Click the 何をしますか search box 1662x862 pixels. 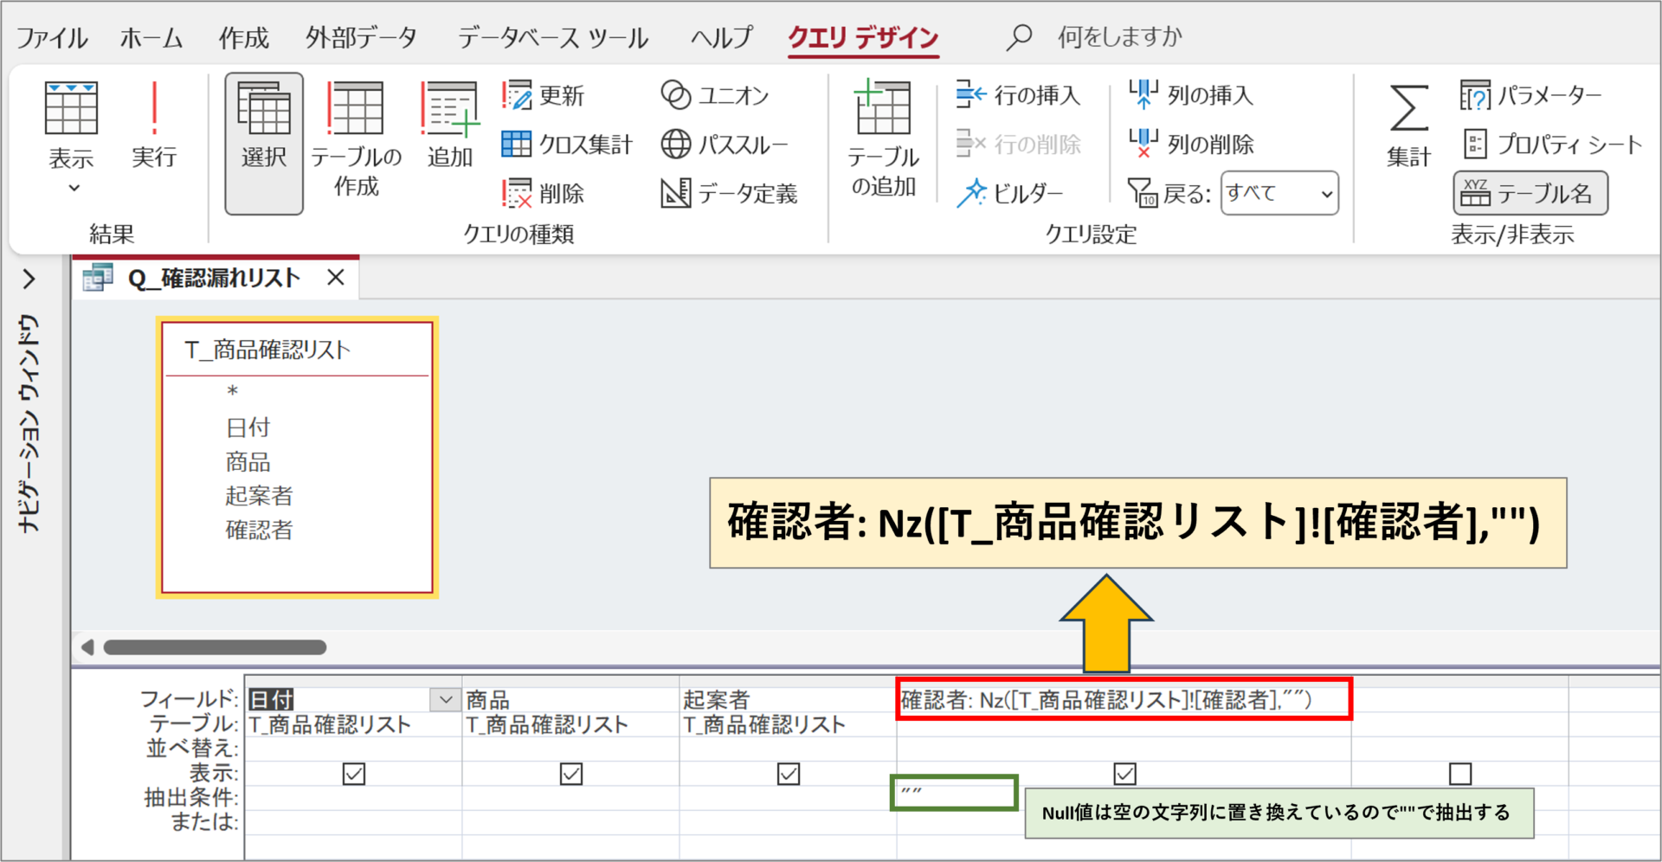click(1119, 37)
